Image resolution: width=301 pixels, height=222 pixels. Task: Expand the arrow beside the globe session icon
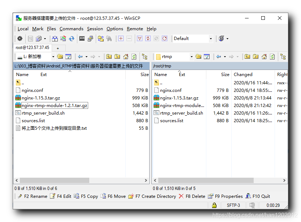point(228,39)
